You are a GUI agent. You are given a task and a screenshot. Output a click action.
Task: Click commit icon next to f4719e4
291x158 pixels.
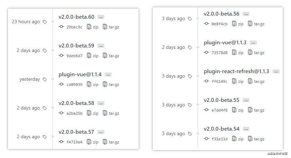pyautogui.click(x=61, y=142)
